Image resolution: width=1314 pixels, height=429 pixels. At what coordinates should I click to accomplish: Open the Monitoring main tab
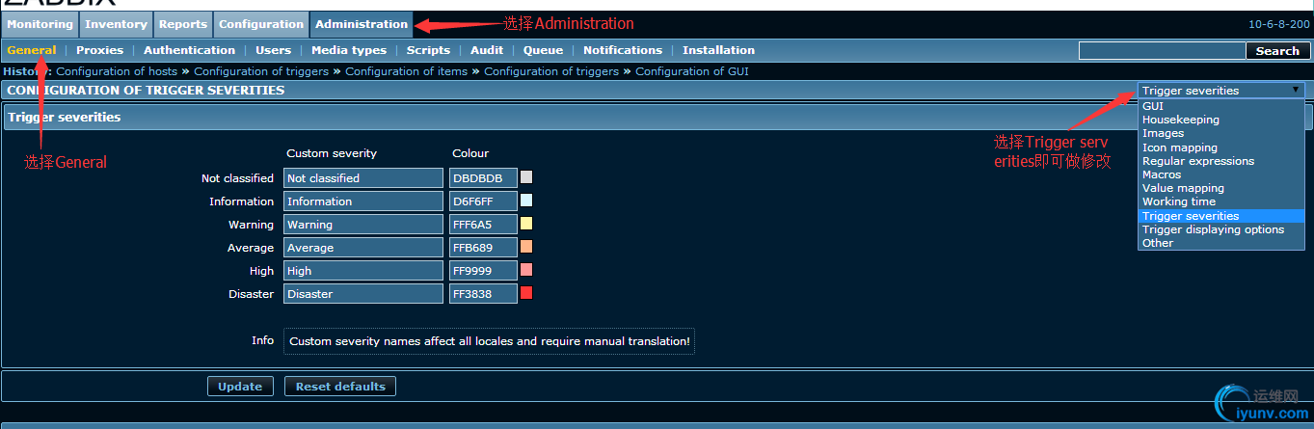click(x=40, y=24)
